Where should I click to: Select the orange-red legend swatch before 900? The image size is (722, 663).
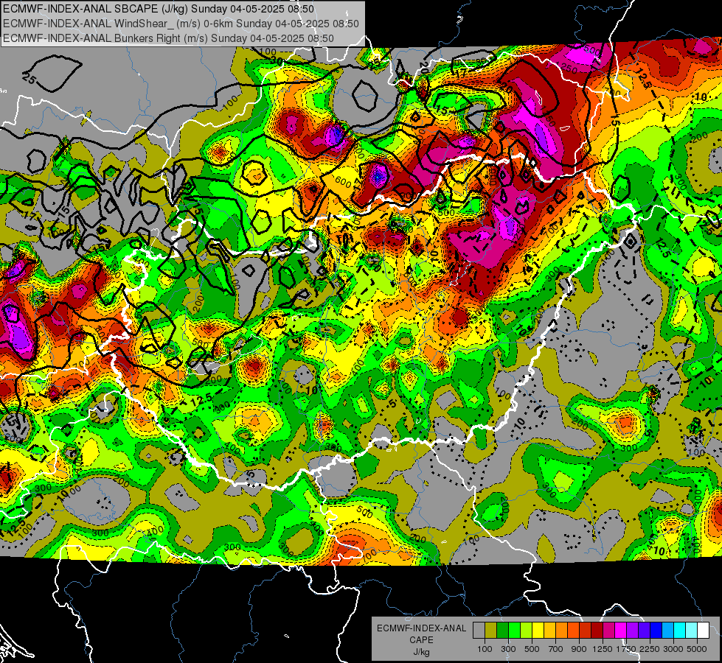[x=573, y=630]
